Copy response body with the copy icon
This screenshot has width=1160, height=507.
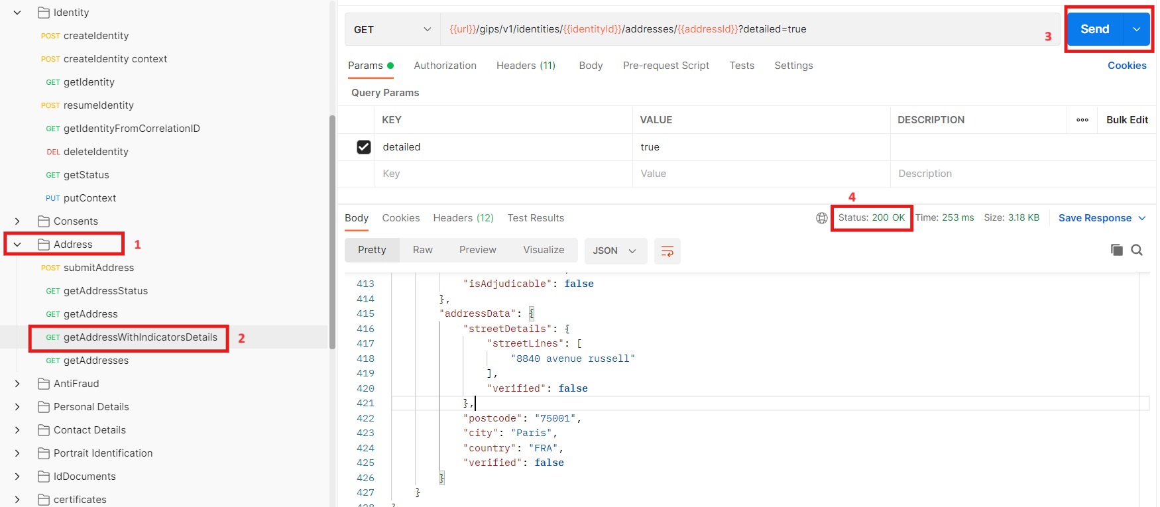coord(1117,250)
